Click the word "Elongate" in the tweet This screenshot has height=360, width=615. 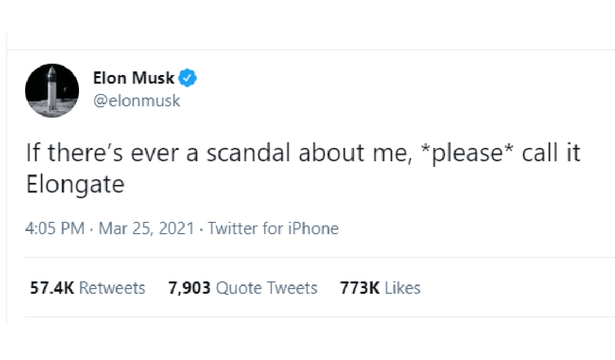tap(75, 185)
